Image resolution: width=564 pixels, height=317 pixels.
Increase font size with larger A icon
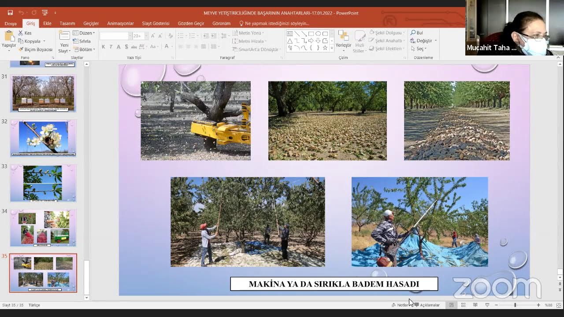pyautogui.click(x=153, y=36)
